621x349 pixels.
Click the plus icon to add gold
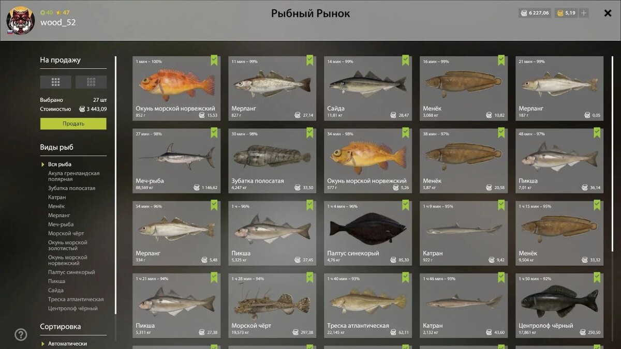pyautogui.click(x=584, y=13)
